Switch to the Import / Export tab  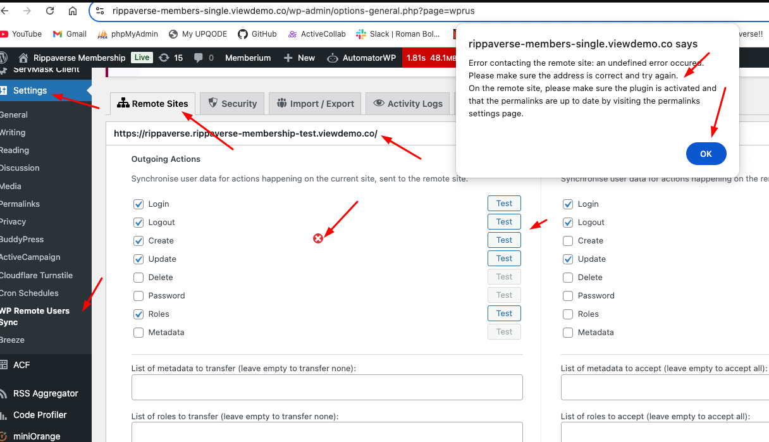pos(315,103)
